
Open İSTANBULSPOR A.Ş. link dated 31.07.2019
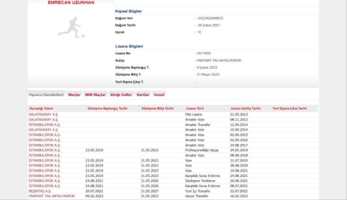pos(44,160)
